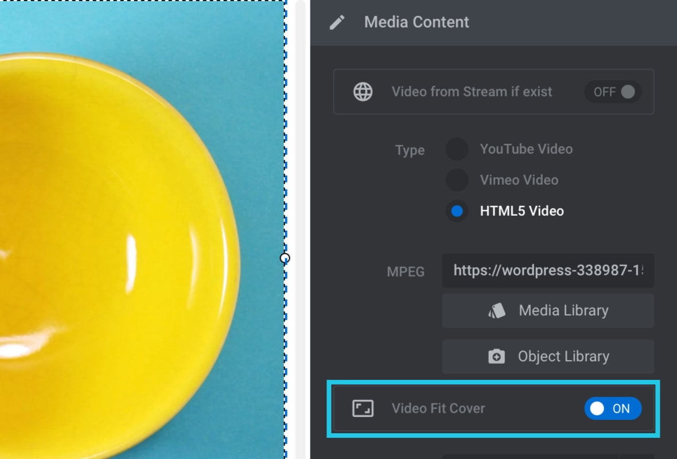Open the Object Library button
Screen dimensions: 677x459
point(548,357)
